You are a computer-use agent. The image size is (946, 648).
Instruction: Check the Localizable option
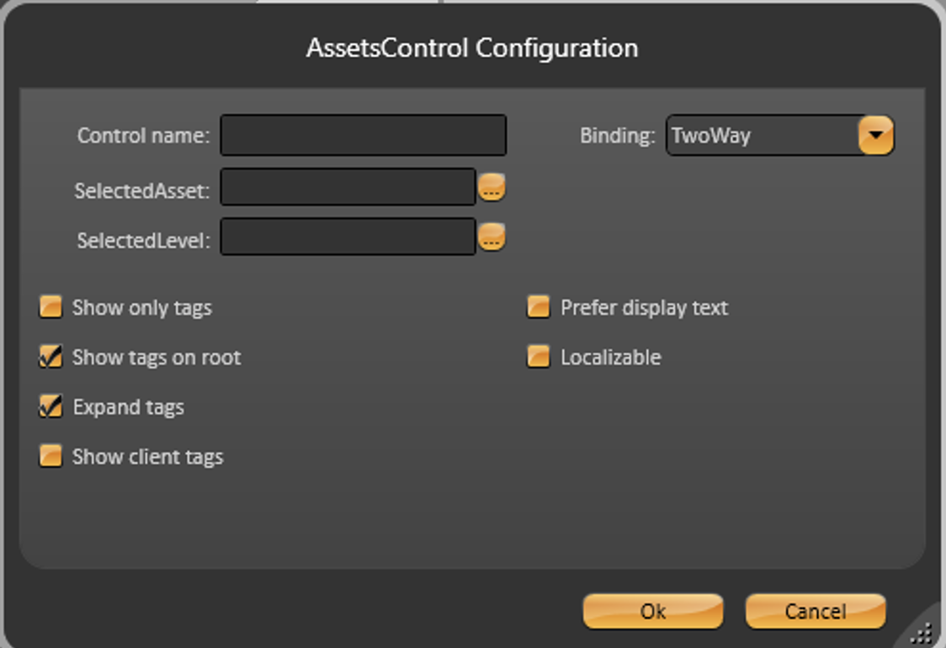tap(539, 357)
